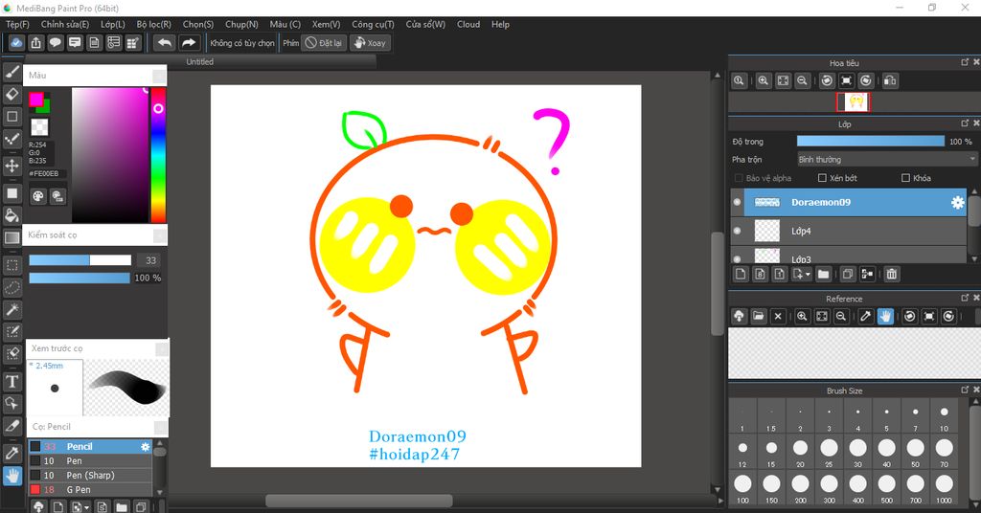Open the Tệp(F) menu

click(x=17, y=24)
